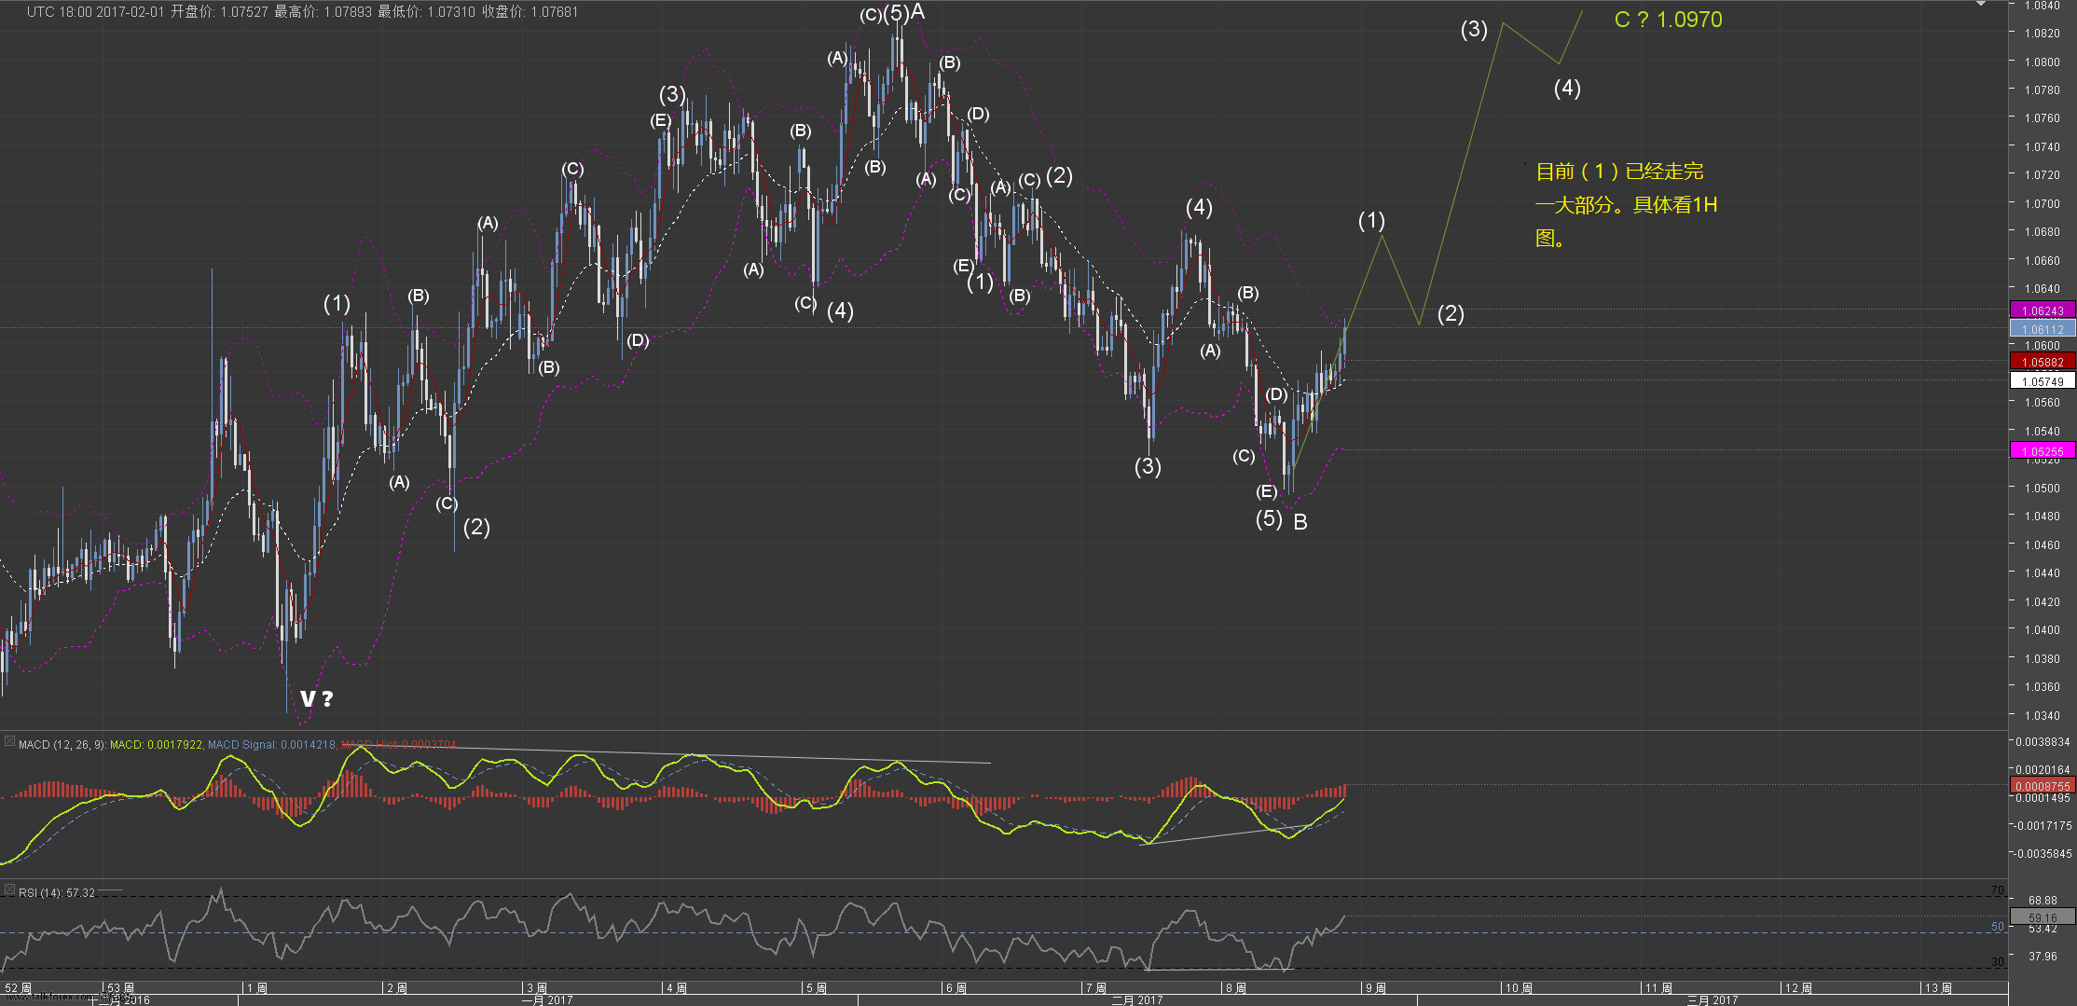Click the 1.0340 price scale value
The image size is (2077, 1006).
[x=2043, y=716]
